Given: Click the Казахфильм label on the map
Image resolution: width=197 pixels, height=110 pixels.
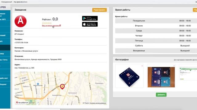Looking at the screenshot, I should click(57, 95).
